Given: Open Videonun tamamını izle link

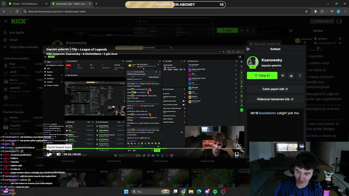Looking at the screenshot, I should (x=275, y=99).
